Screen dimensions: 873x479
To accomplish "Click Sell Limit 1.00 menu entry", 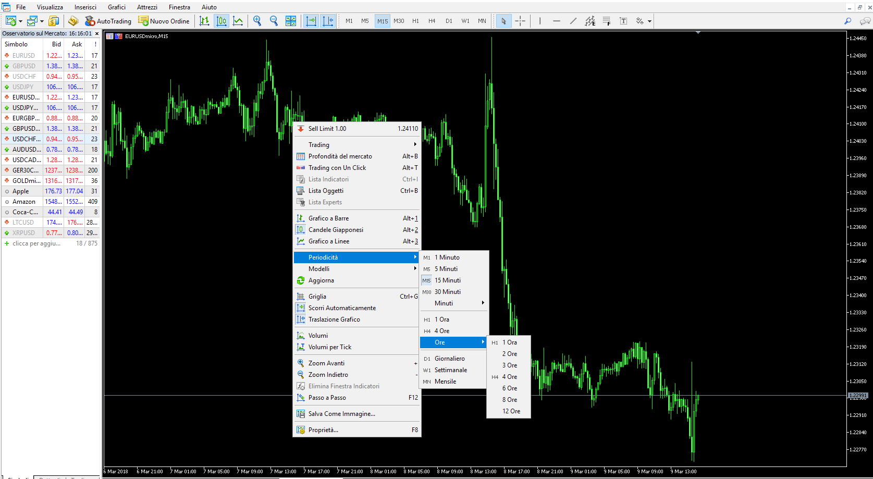I will [357, 129].
